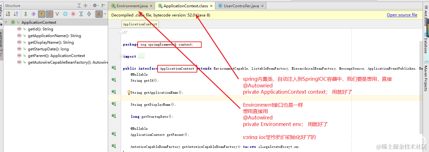
Task: Select getStartupDate(): long in Structure tree
Action: tap(48, 49)
